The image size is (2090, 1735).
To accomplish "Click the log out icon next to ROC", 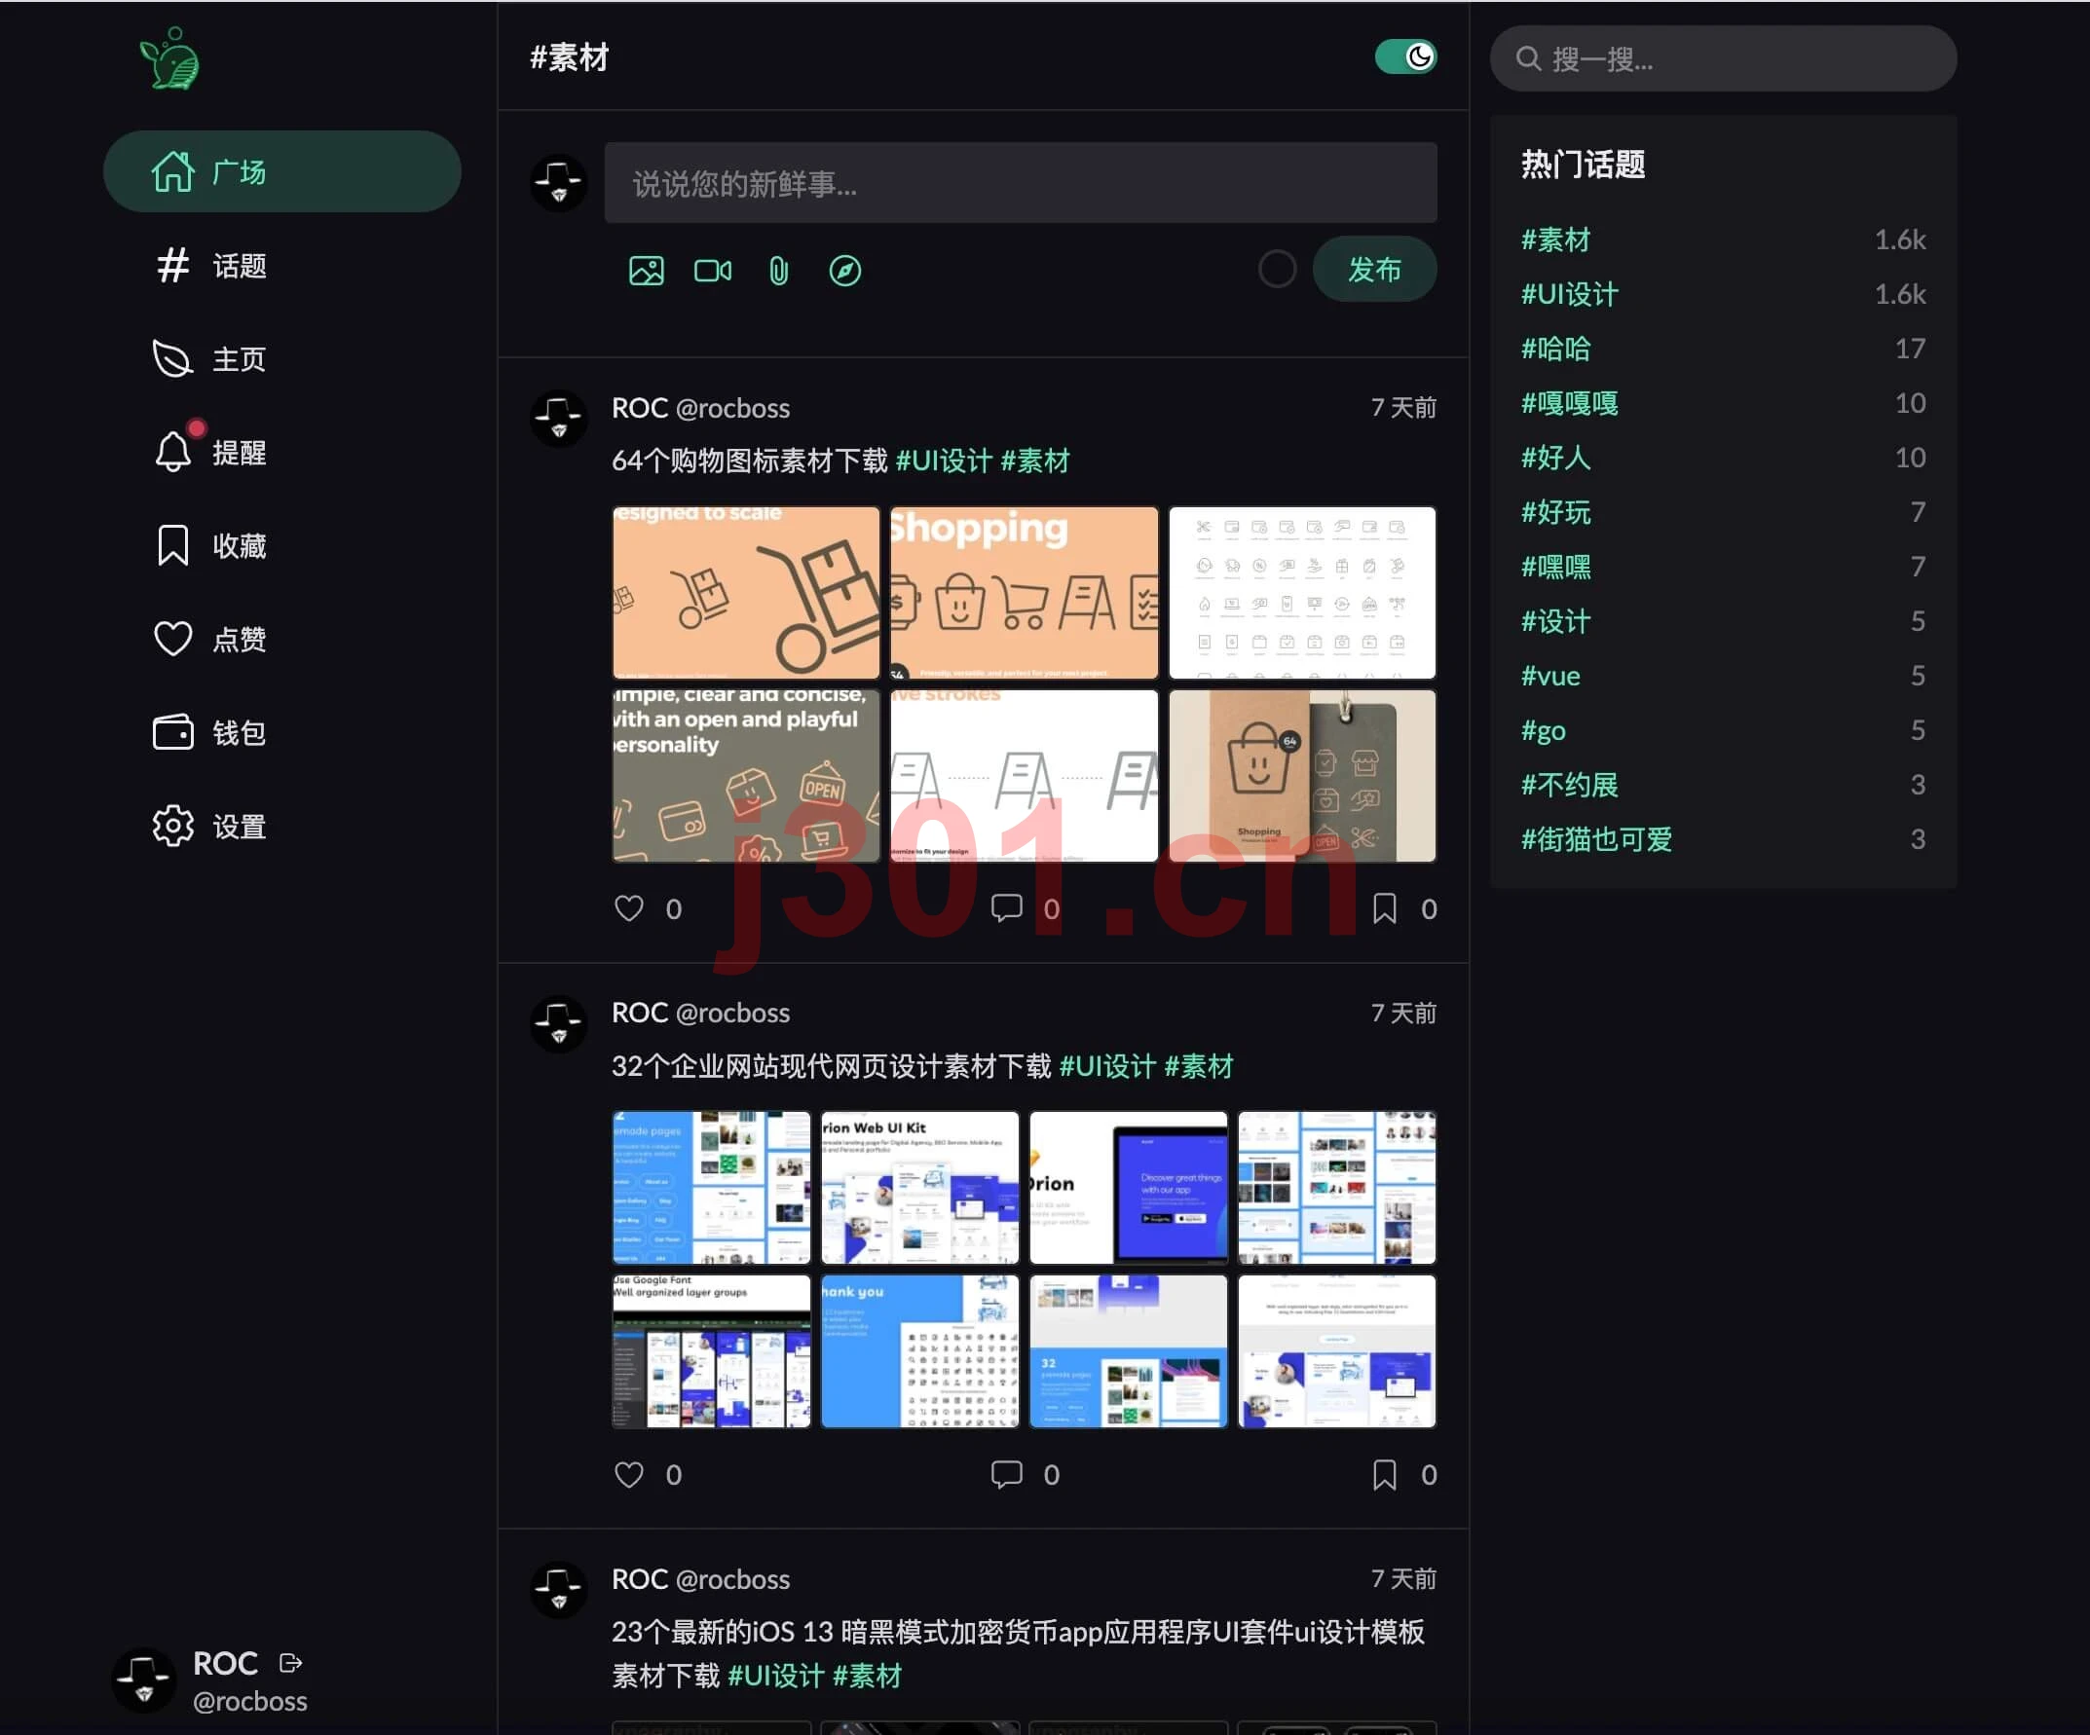I will coord(290,1662).
